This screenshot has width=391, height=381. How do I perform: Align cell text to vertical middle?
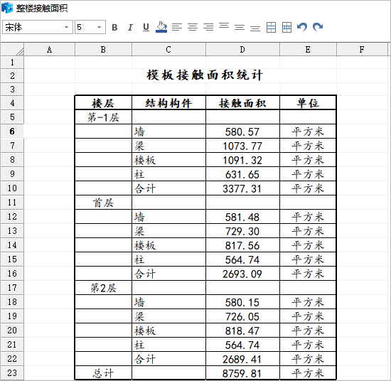[240, 27]
